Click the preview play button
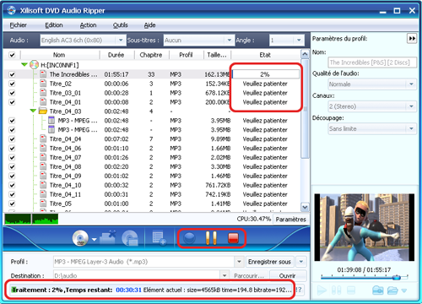422x304 pixels. coord(322,290)
